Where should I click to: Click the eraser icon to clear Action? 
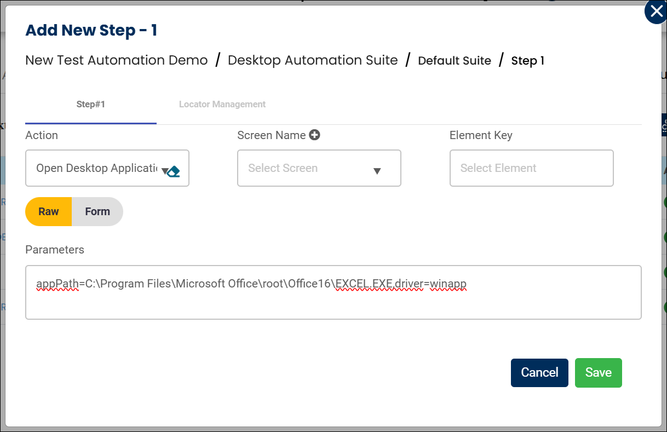[x=174, y=171]
